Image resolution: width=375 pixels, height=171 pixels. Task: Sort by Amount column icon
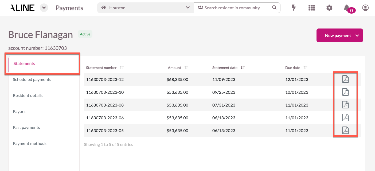(186, 68)
